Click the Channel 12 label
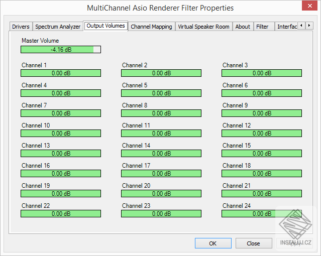The height and width of the screenshot is (256, 321). [237, 125]
